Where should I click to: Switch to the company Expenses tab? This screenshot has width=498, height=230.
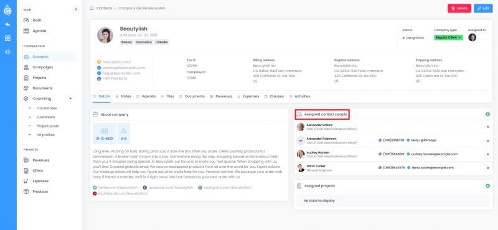point(248,96)
